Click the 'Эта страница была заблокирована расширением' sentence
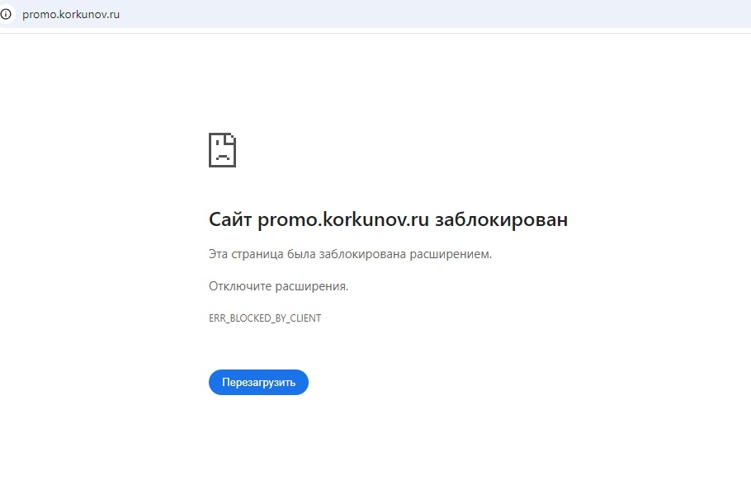751x499 pixels. click(350, 254)
